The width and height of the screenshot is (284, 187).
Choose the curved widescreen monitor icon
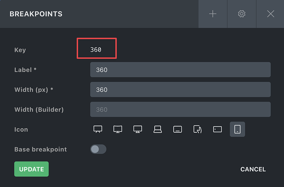[x=118, y=129]
